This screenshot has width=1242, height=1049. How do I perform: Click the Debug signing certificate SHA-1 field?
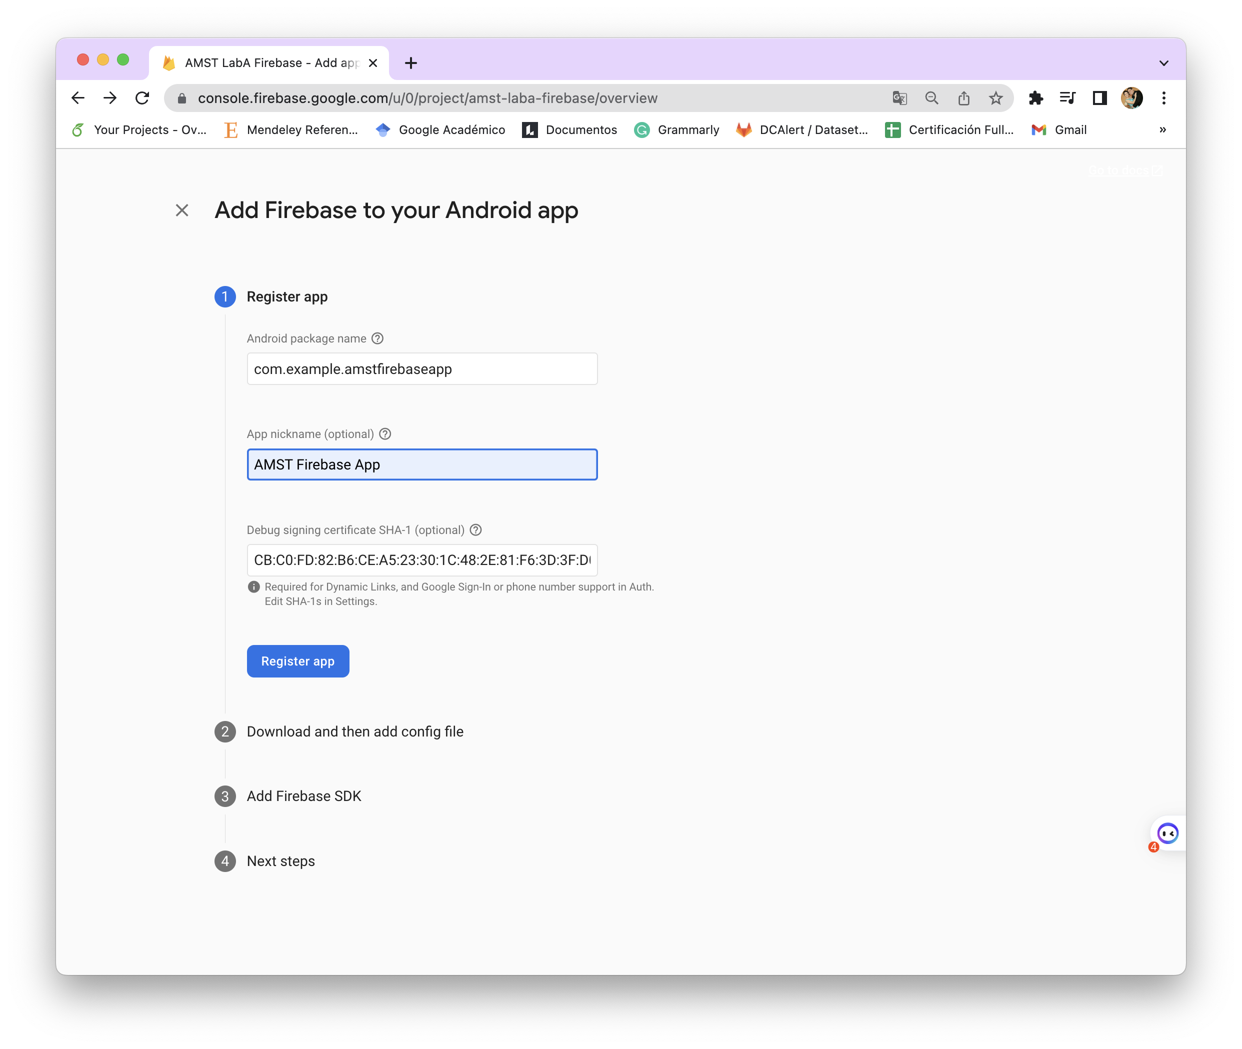pos(422,560)
